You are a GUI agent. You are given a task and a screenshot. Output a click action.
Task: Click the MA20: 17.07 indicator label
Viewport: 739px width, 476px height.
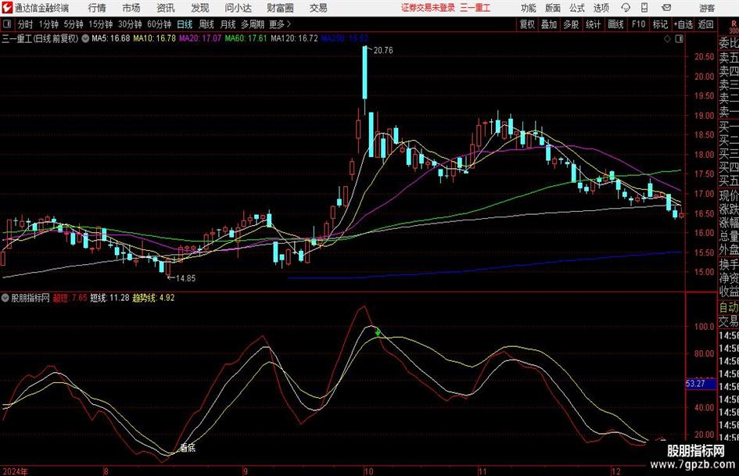tap(200, 38)
